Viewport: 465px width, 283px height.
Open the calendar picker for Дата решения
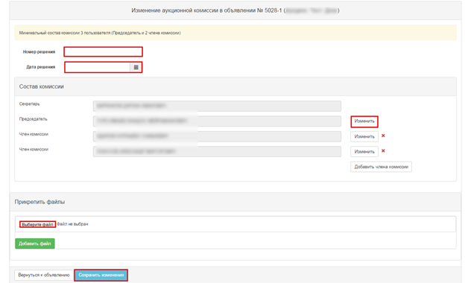pos(136,67)
